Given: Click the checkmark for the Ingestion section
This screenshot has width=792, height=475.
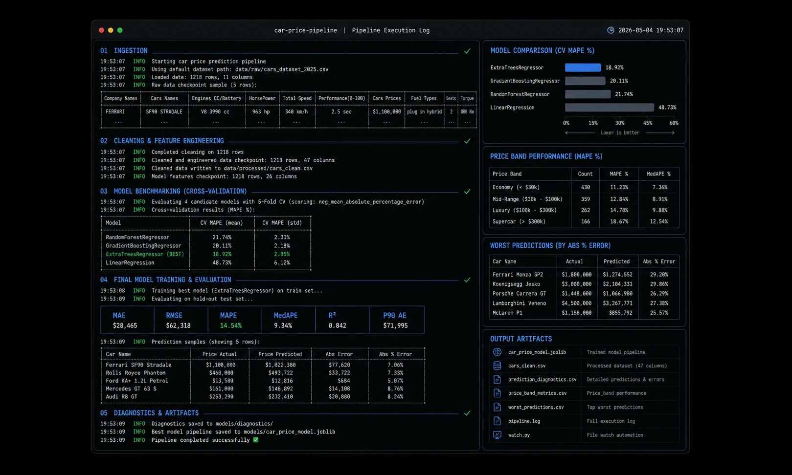Looking at the screenshot, I should point(467,51).
